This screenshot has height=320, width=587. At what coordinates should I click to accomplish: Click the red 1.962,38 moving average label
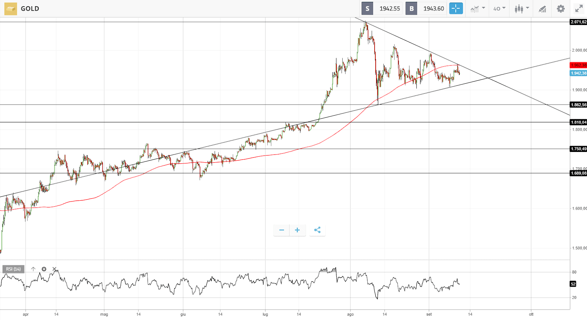[579, 65]
